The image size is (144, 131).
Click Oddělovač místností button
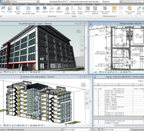pos(95,11)
